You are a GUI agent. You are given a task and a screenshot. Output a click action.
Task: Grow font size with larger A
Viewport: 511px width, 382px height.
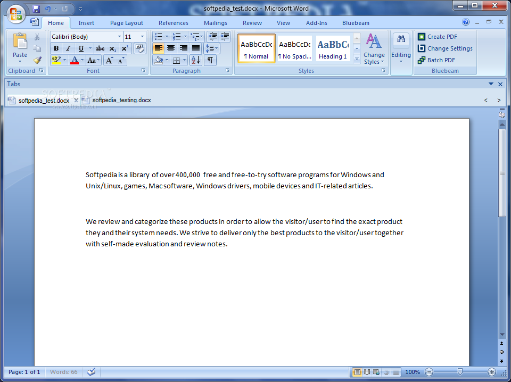[109, 60]
